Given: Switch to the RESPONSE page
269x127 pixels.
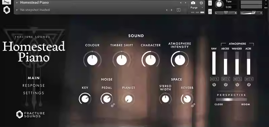Looking at the screenshot, I should (34, 85).
